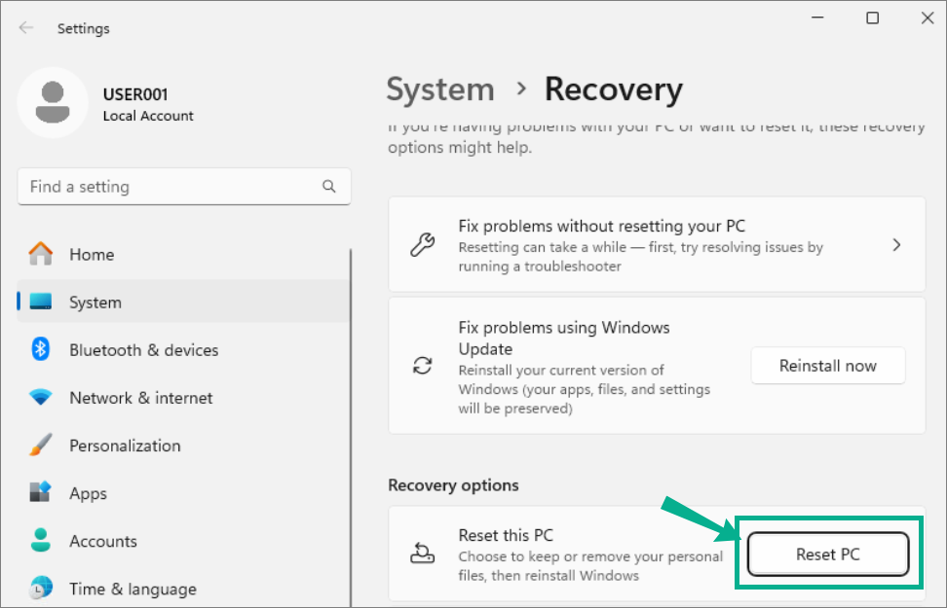
Task: Click the Reinstall now button
Action: point(828,366)
